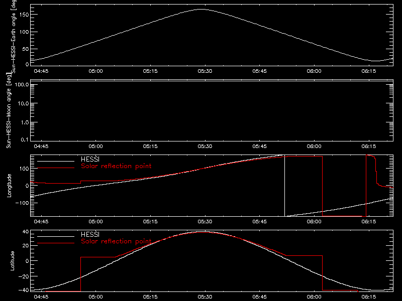Select the 04:45 time label under Earth angle plot

[41, 71]
